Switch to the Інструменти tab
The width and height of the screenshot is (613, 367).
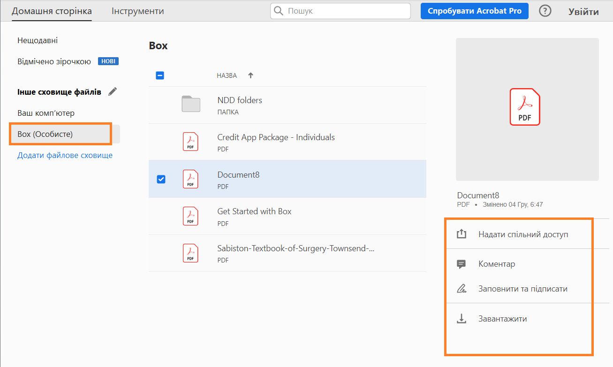coord(137,11)
